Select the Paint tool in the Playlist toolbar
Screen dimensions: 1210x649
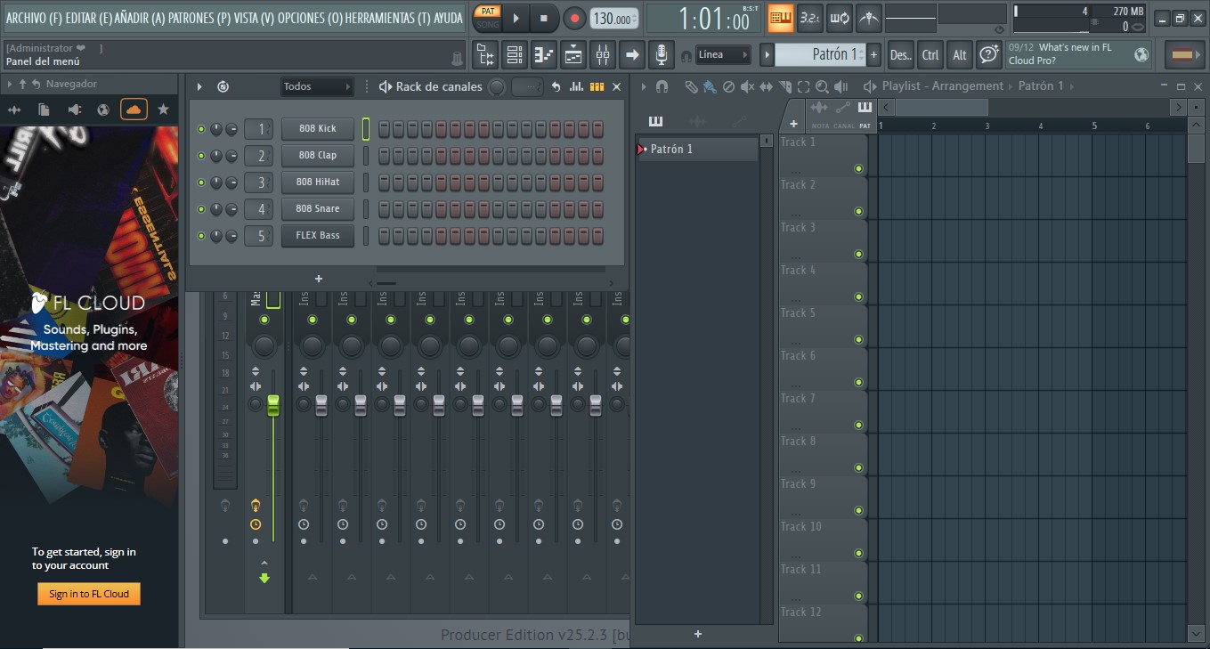(710, 86)
